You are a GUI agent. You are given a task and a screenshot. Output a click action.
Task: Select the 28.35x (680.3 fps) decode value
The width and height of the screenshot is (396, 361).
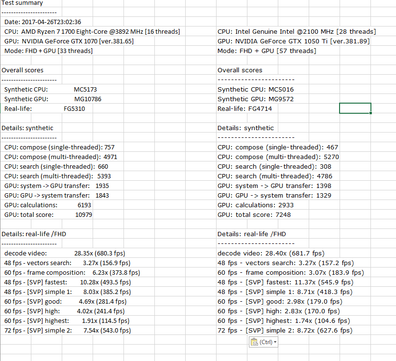coord(100,253)
